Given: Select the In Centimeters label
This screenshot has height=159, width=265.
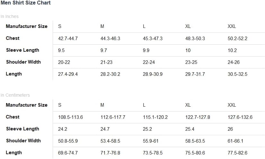Looking at the screenshot, I should (15, 95).
